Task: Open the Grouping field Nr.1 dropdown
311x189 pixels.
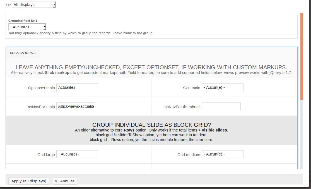Action: pos(27,27)
